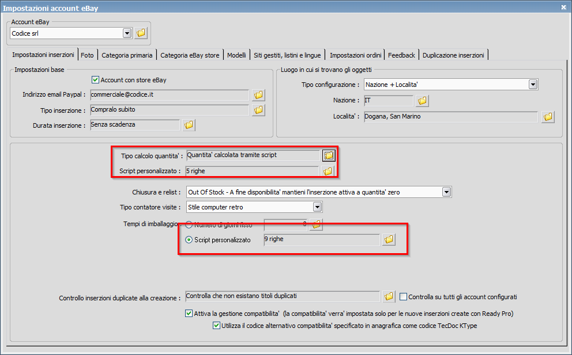Click the Indirizzo email Paypal field

(x=170, y=95)
